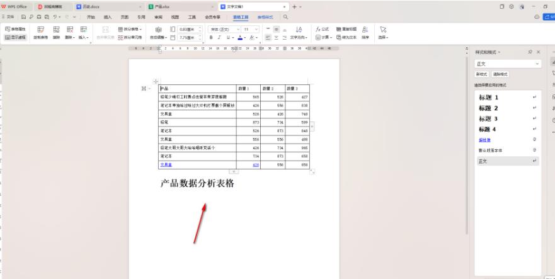Click the Undo arrow icon
Screen dimensions: 555x279
tap(55, 16)
